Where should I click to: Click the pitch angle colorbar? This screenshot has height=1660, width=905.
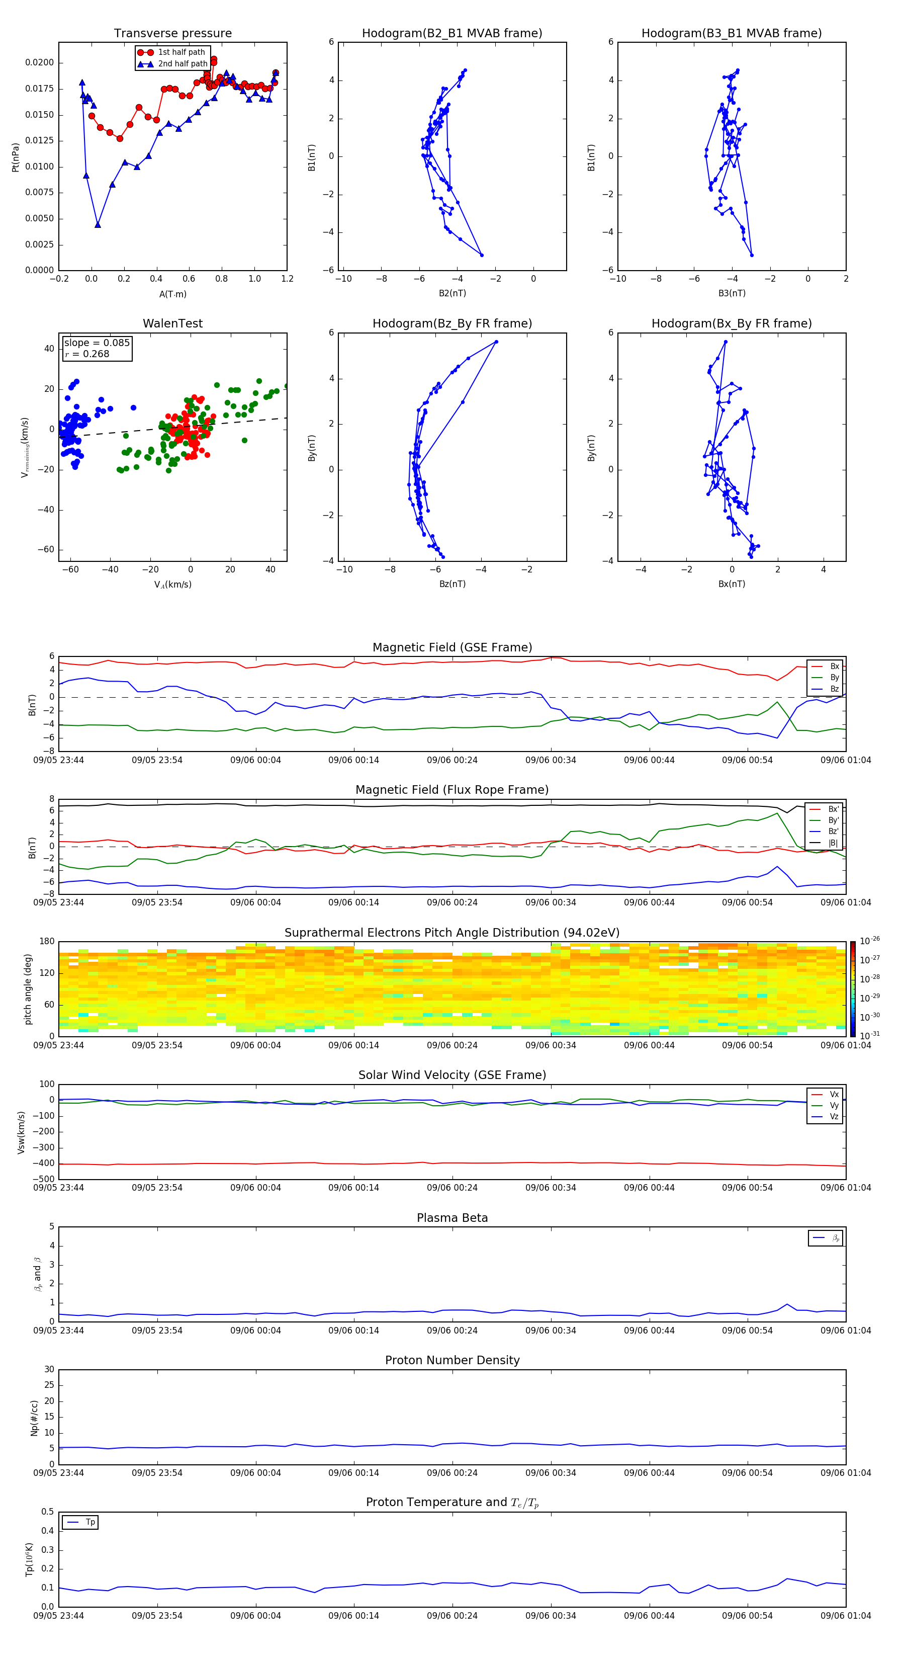tap(853, 989)
